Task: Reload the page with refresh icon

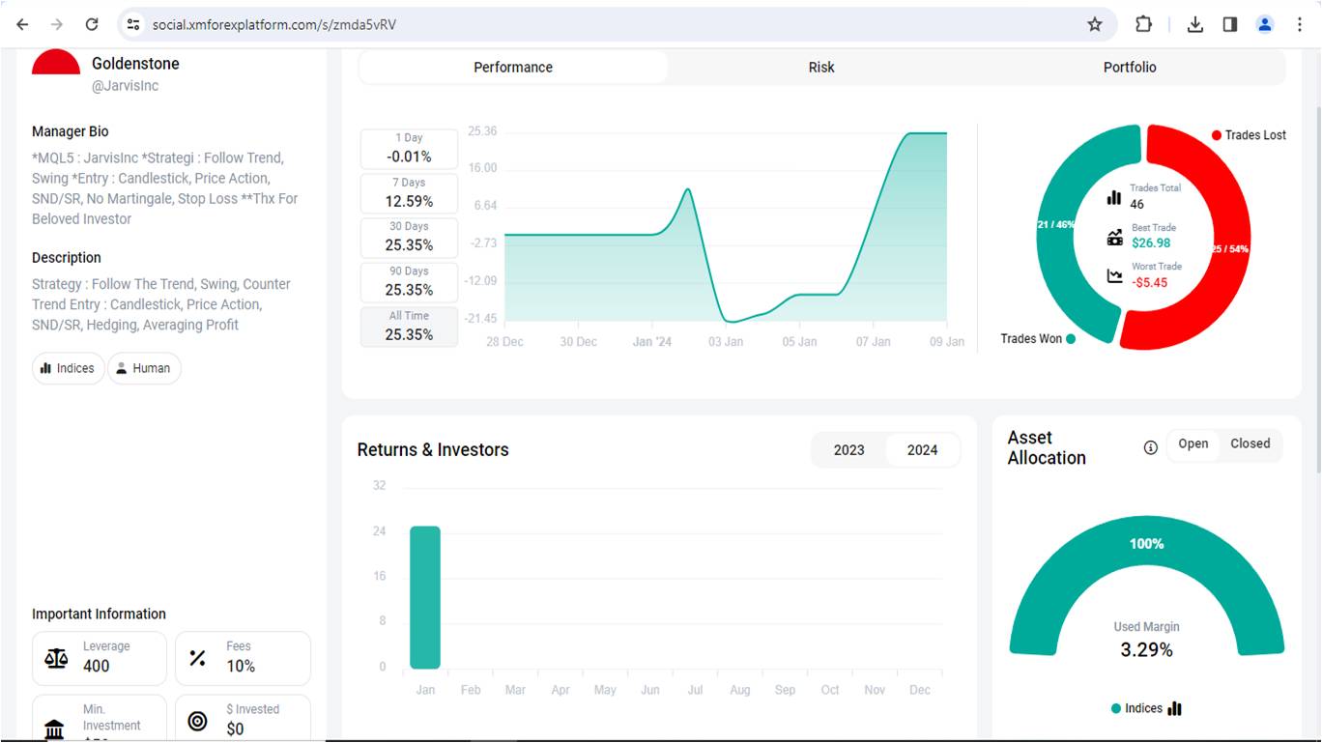Action: [92, 24]
